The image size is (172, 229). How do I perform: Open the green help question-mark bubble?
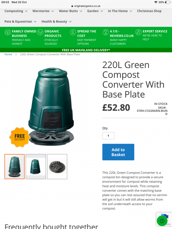(x=162, y=221)
